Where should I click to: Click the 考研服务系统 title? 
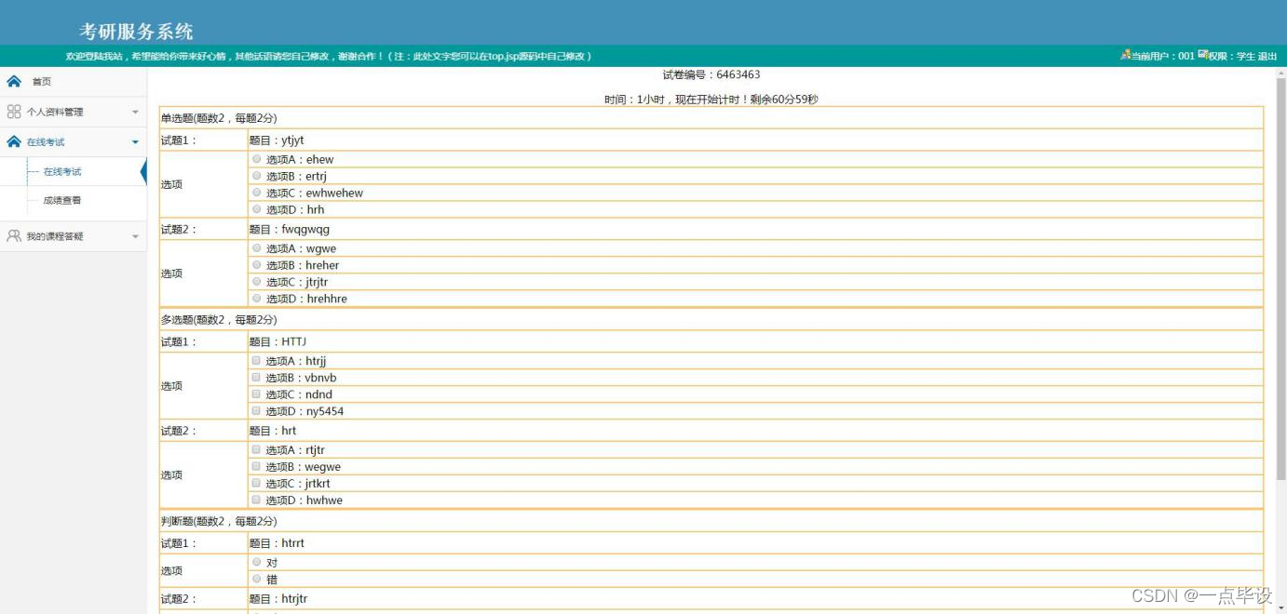136,31
